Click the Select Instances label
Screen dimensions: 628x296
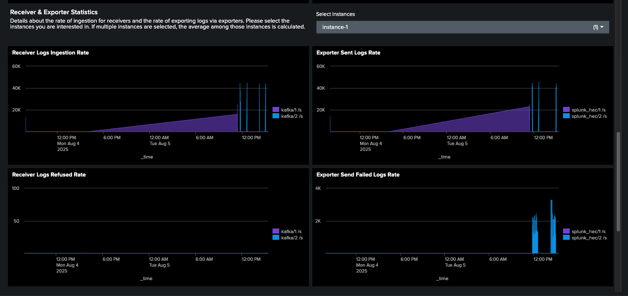click(x=335, y=14)
